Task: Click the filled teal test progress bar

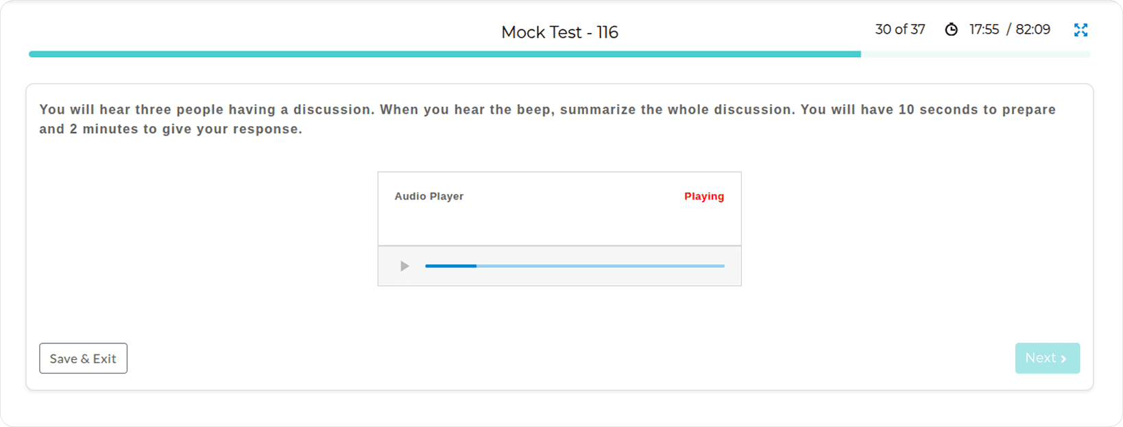Action: pos(444,54)
